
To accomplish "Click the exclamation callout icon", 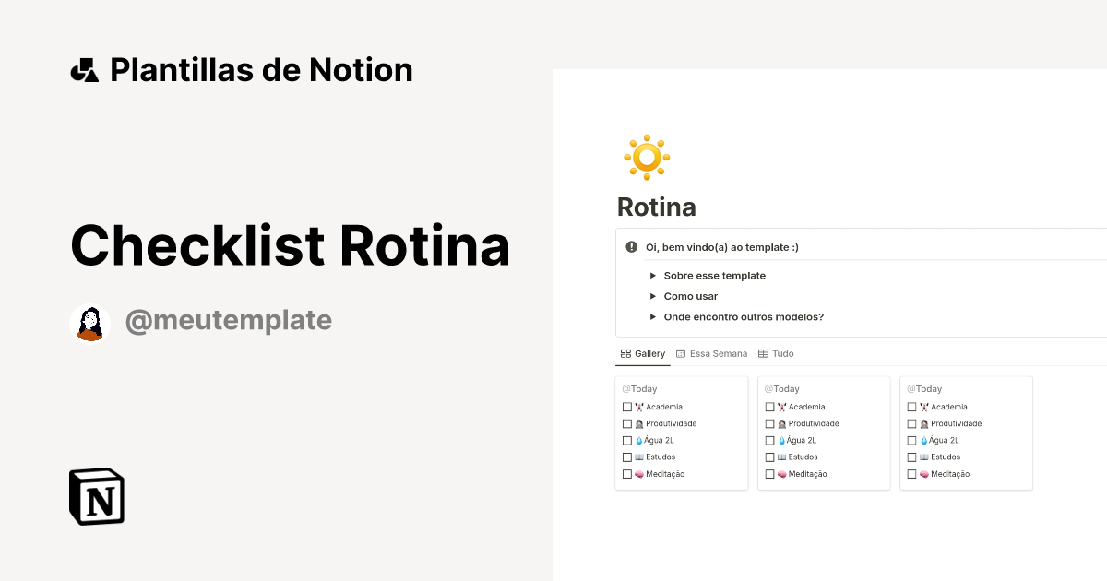I will coord(631,246).
